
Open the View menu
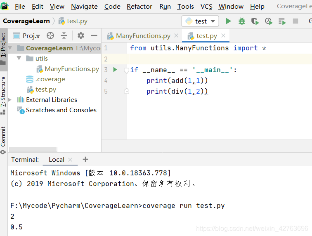(x=57, y=7)
